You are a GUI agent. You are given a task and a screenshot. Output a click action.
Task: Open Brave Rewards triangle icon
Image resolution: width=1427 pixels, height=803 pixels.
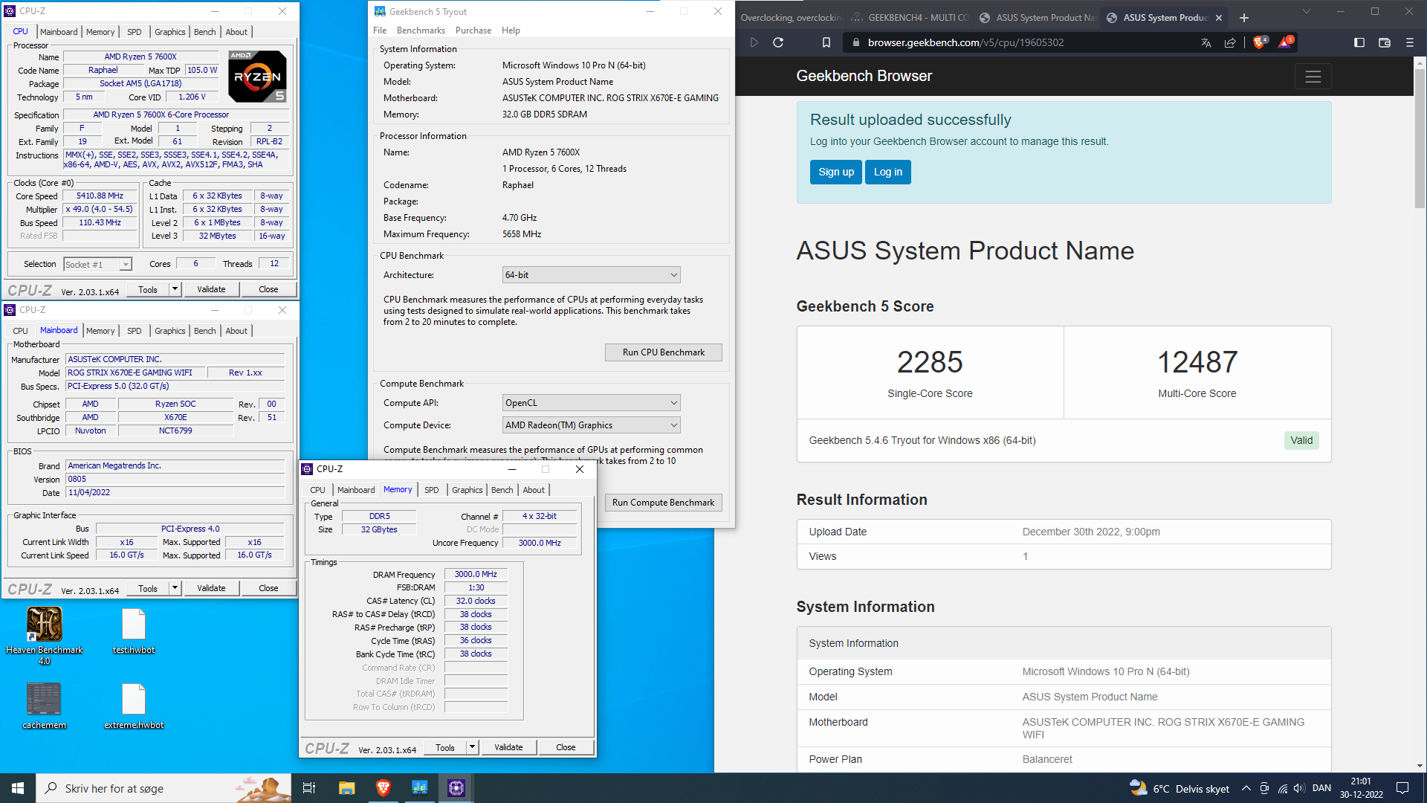coord(1286,42)
